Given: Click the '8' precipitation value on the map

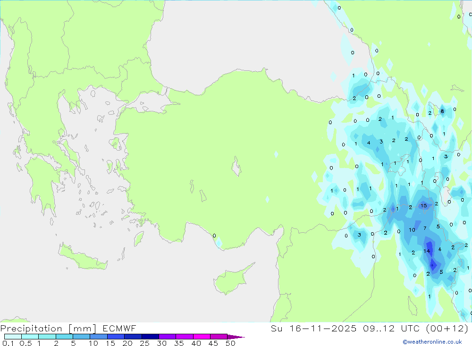Looking at the screenshot, I should tap(442, 111).
